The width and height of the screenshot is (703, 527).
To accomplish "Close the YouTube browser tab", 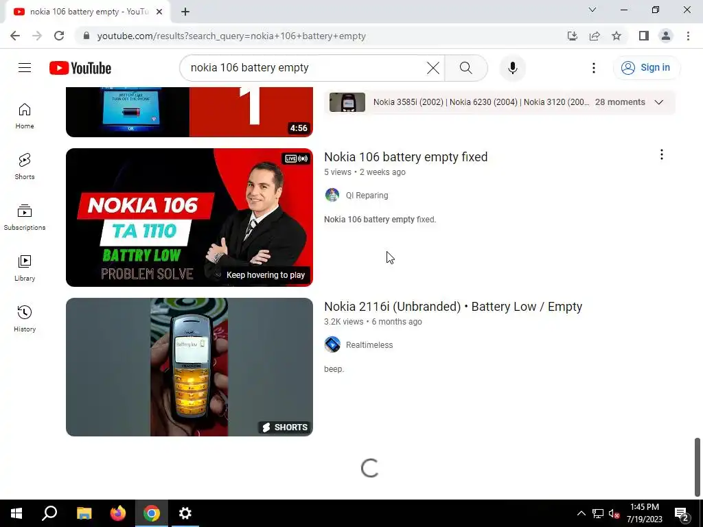I will (159, 12).
